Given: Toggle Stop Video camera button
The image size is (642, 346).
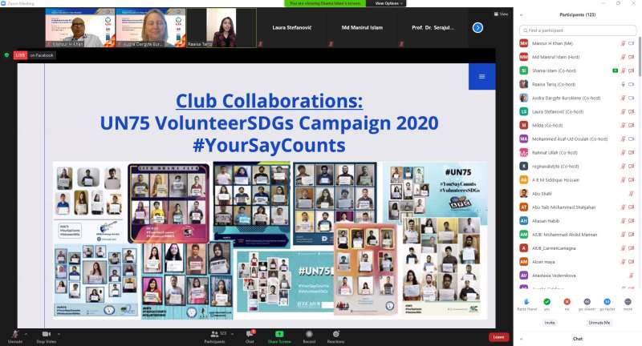Looking at the screenshot, I should pos(46,333).
